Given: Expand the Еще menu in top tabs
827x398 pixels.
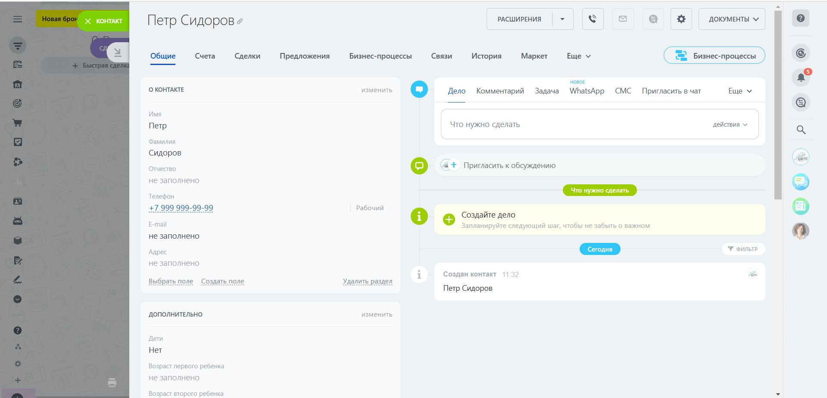Looking at the screenshot, I should click(x=578, y=56).
